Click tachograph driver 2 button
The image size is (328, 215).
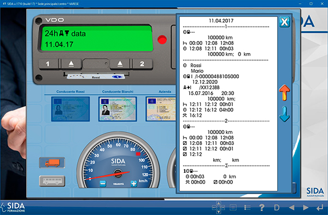click(142, 63)
